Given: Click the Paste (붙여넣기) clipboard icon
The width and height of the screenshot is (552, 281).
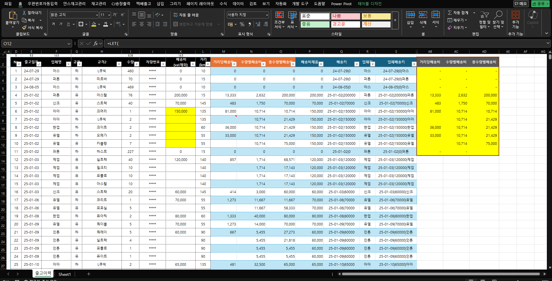Looking at the screenshot, I should [x=12, y=15].
